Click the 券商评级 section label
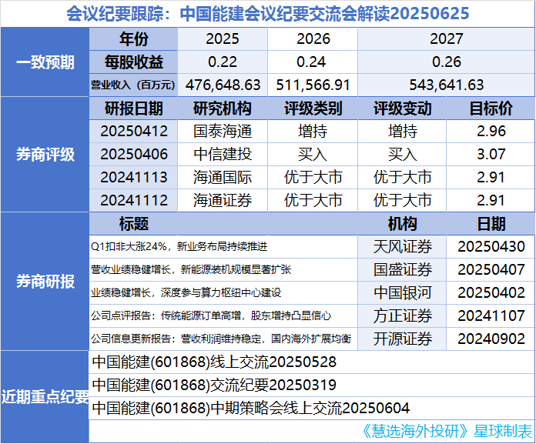Viewport: 536px width, 444px height. coord(45,155)
